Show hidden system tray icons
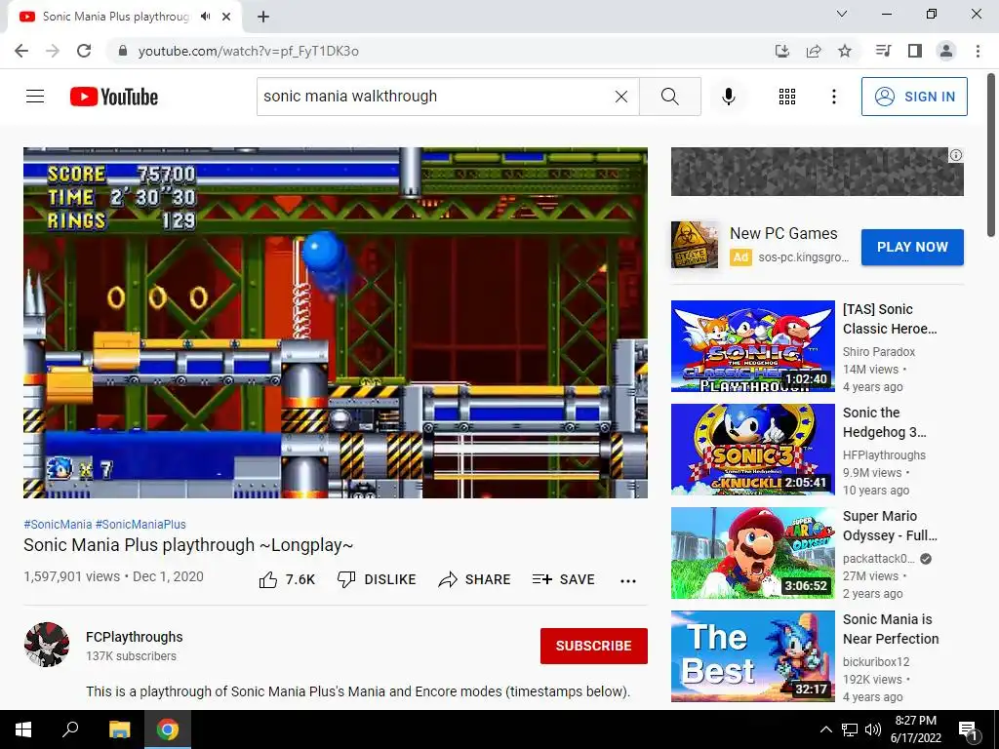 pyautogui.click(x=825, y=729)
